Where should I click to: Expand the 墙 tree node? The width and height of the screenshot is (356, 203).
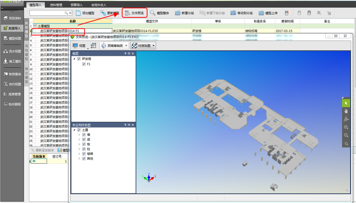click(79, 135)
